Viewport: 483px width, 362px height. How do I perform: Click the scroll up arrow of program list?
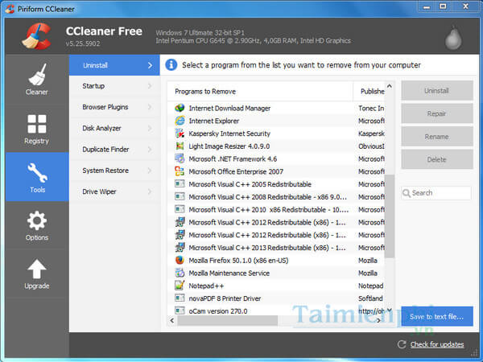tap(390, 86)
